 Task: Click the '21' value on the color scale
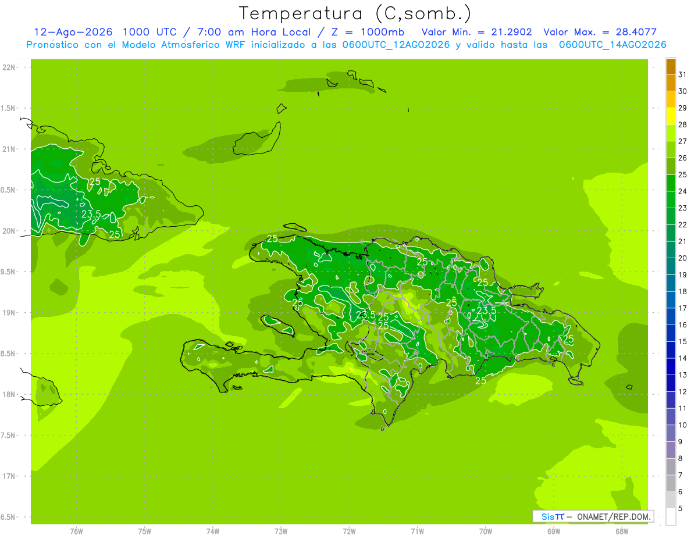(683, 241)
